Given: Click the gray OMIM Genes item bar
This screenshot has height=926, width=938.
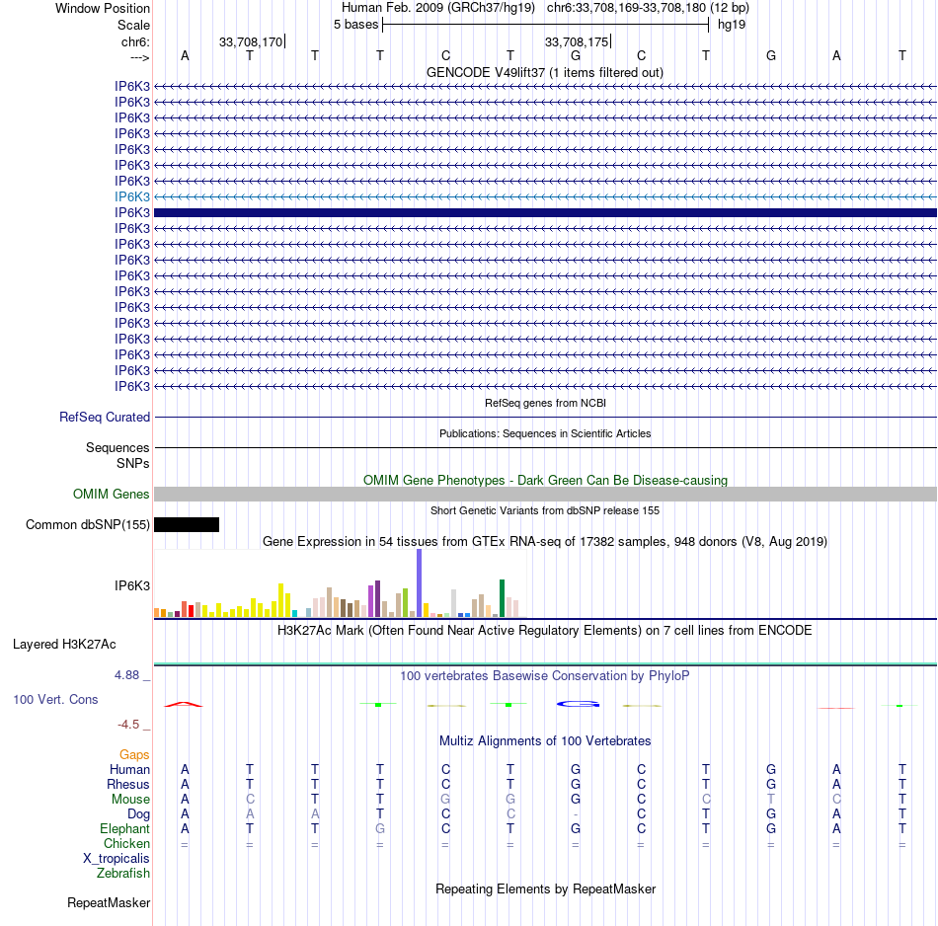Looking at the screenshot, I should (x=545, y=495).
